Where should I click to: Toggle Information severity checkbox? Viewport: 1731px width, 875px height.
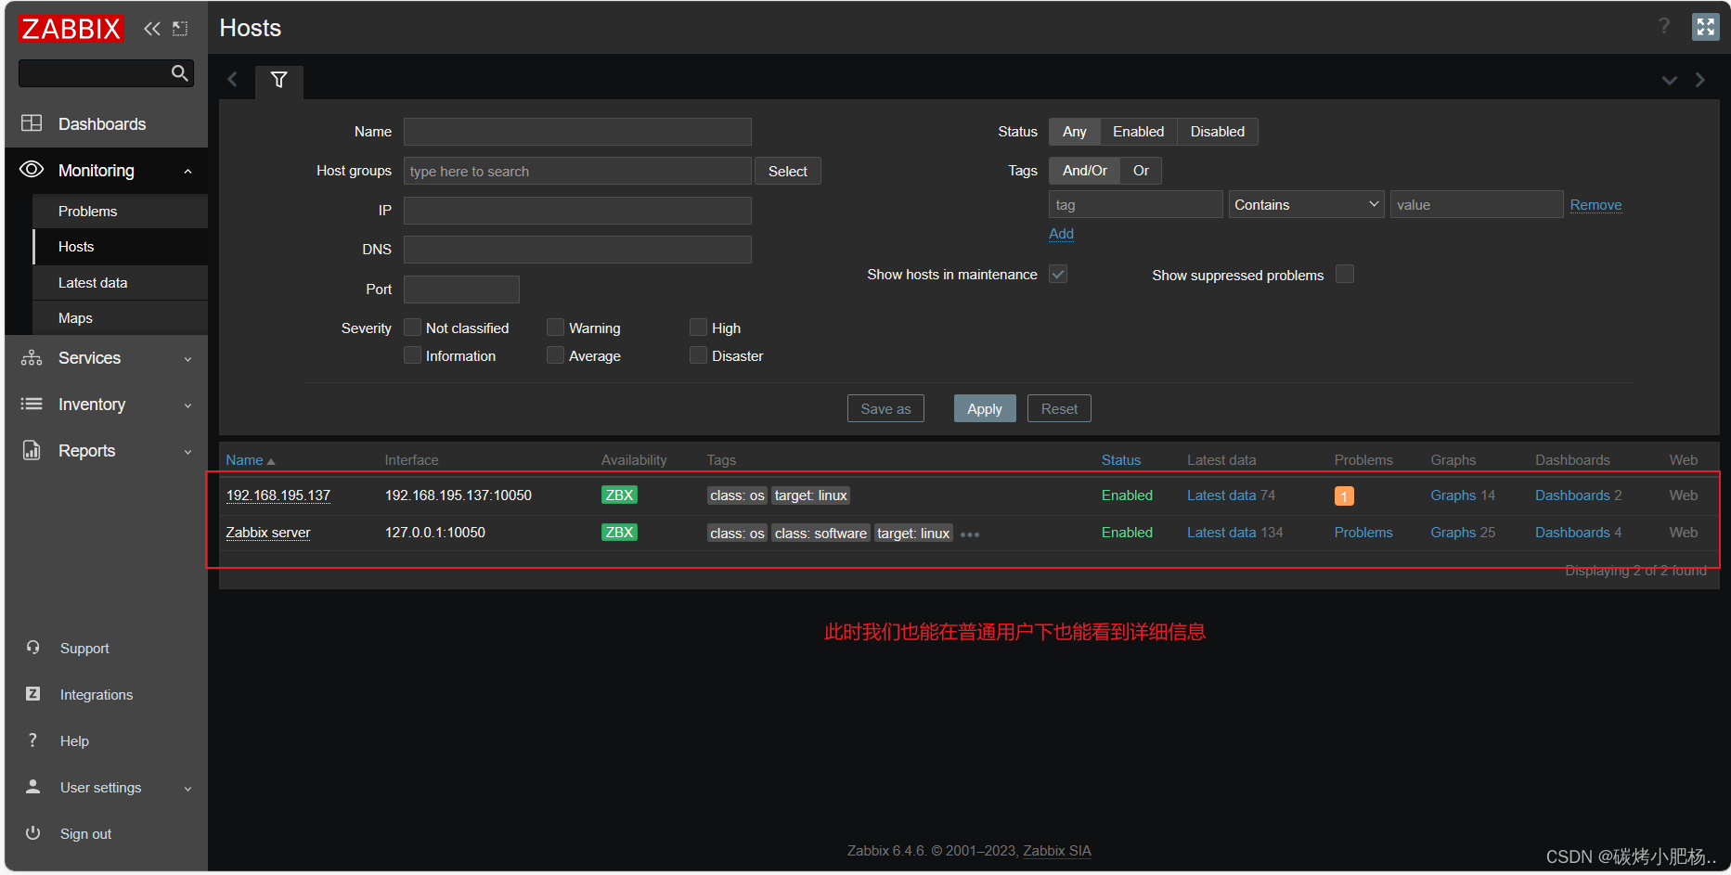(413, 355)
